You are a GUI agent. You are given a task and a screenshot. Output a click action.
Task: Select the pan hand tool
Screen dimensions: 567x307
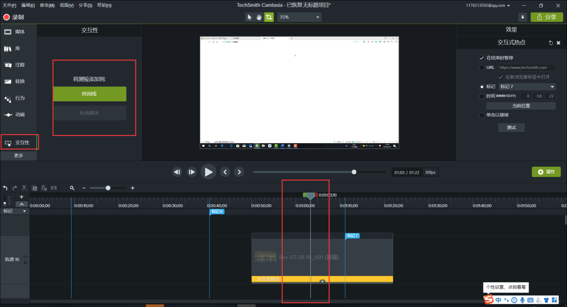(259, 17)
